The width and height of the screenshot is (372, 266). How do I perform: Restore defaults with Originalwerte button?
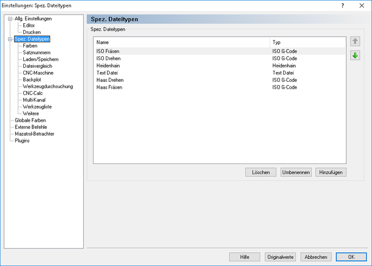tap(280, 257)
